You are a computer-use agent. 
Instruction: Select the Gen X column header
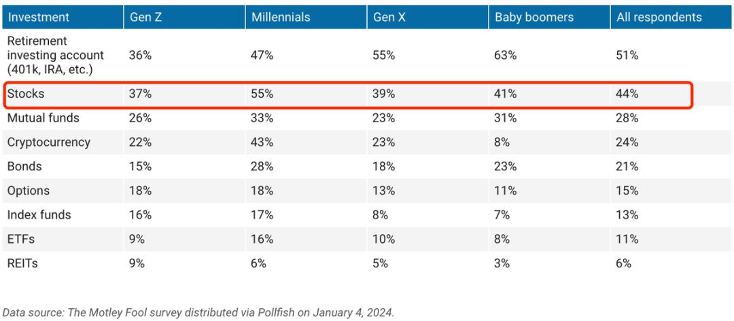click(389, 17)
